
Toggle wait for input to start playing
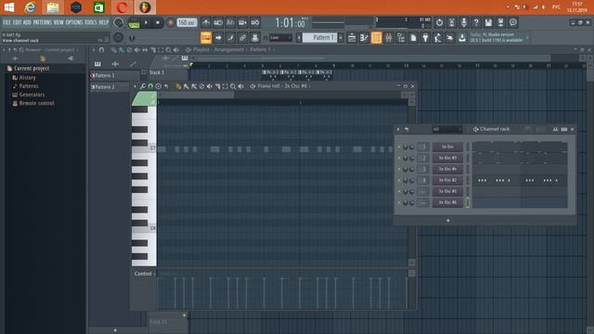click(x=218, y=22)
